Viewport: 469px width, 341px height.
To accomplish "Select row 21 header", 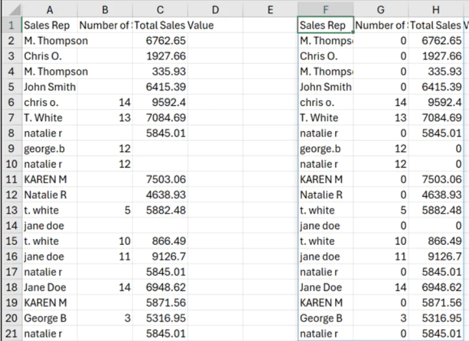I will click(10, 335).
